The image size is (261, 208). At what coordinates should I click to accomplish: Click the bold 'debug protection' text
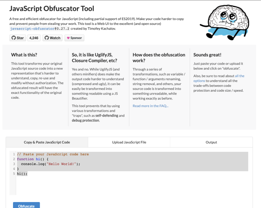click(86, 121)
